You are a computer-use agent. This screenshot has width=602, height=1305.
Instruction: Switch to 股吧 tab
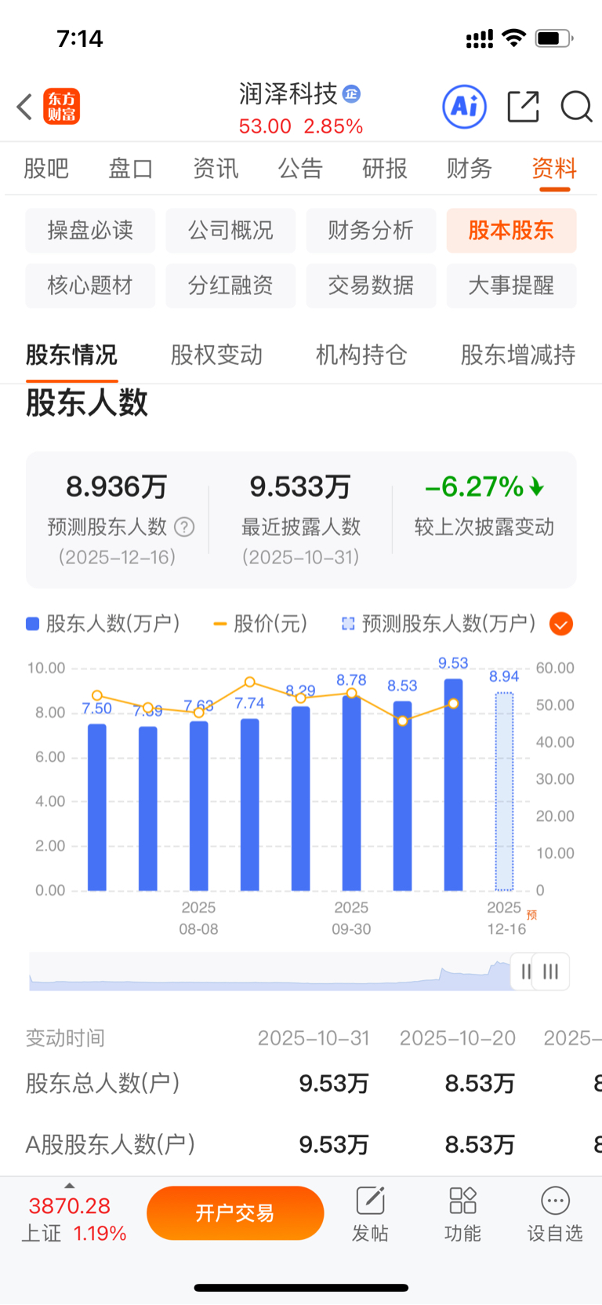46,168
